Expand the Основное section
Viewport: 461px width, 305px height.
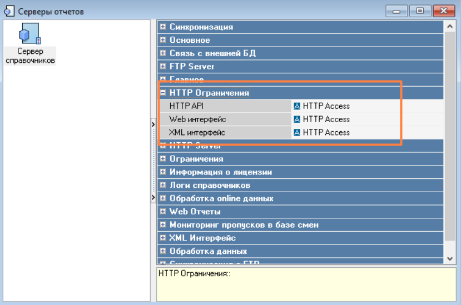[163, 40]
